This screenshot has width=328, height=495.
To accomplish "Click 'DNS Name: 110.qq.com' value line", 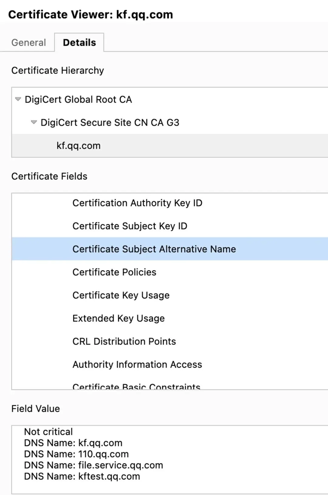I will point(76,454).
